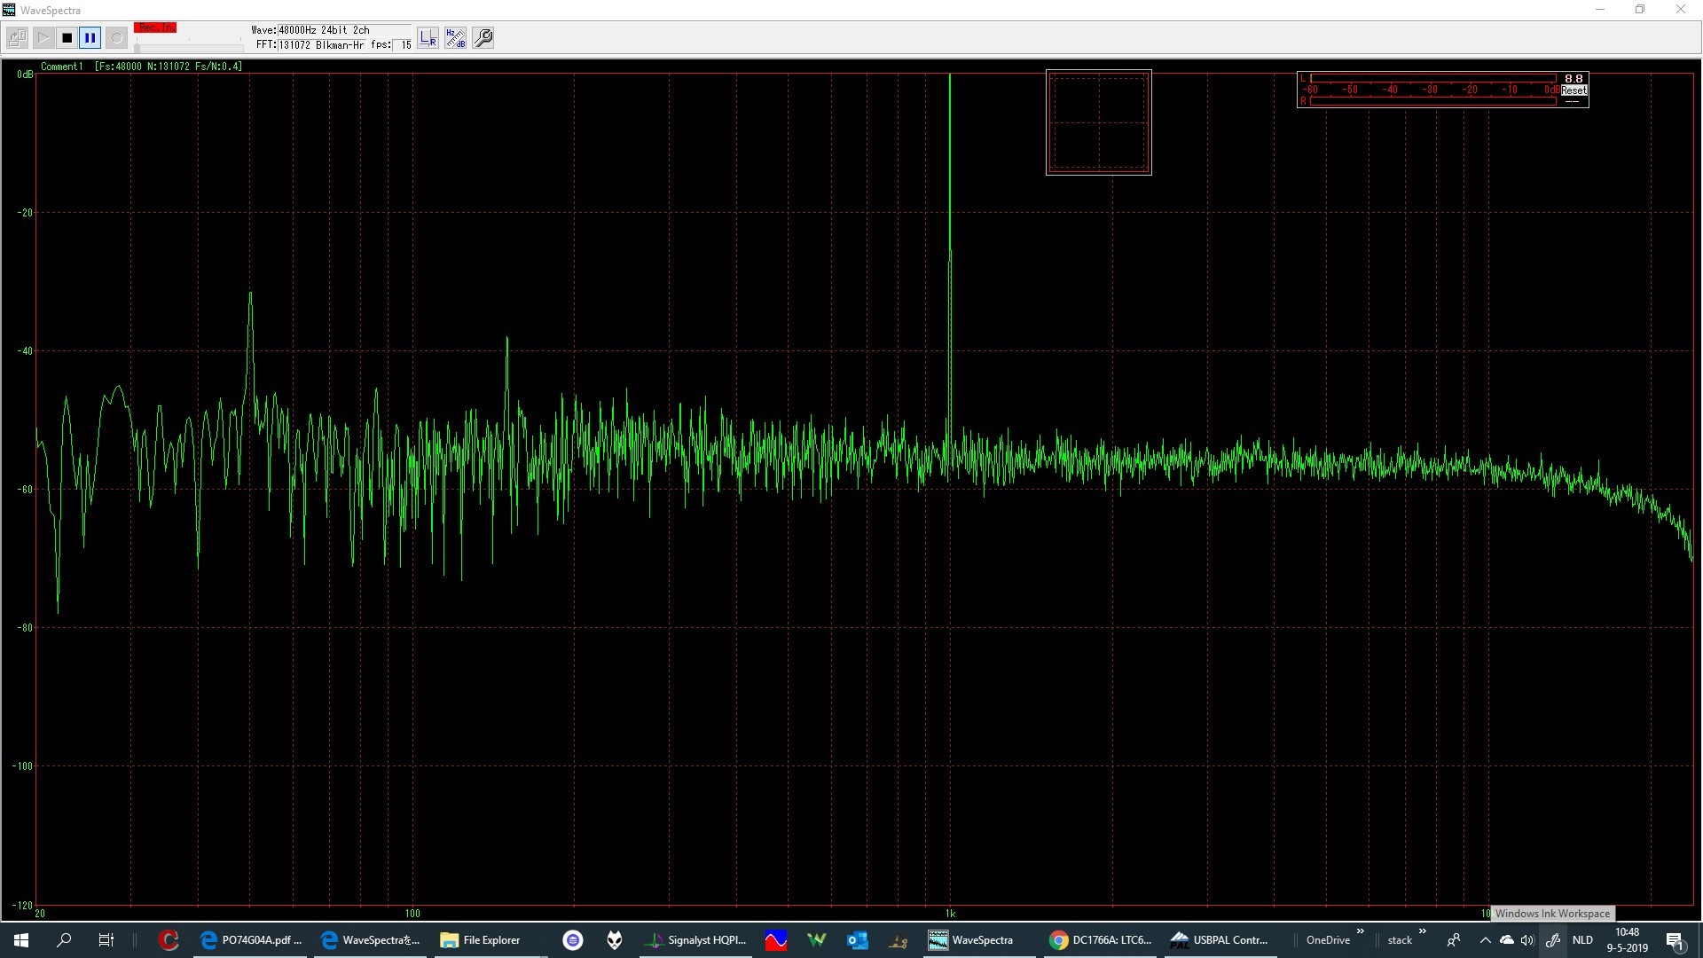Click the red Rec. In. indicator
Screen dimensions: 1703x958
tap(155, 28)
